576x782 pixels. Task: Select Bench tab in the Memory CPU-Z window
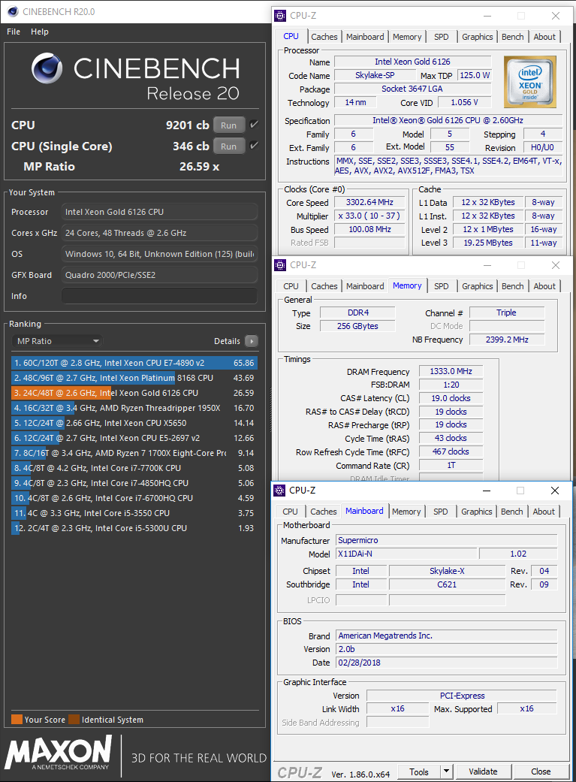pyautogui.click(x=513, y=286)
